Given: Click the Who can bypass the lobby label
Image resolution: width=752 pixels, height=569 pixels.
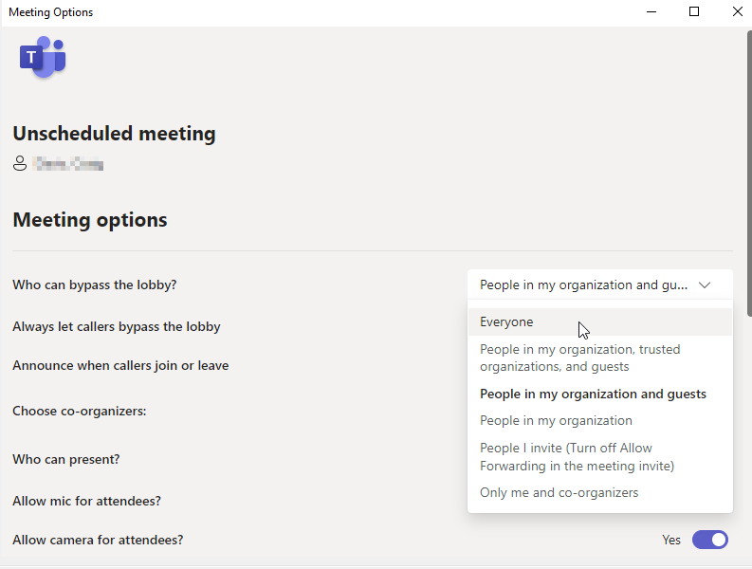Looking at the screenshot, I should point(95,285).
